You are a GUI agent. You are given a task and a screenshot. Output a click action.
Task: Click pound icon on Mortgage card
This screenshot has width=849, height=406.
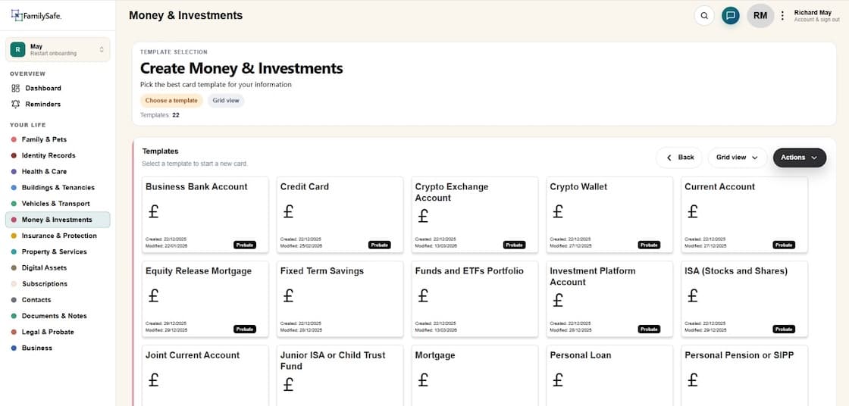423,380
